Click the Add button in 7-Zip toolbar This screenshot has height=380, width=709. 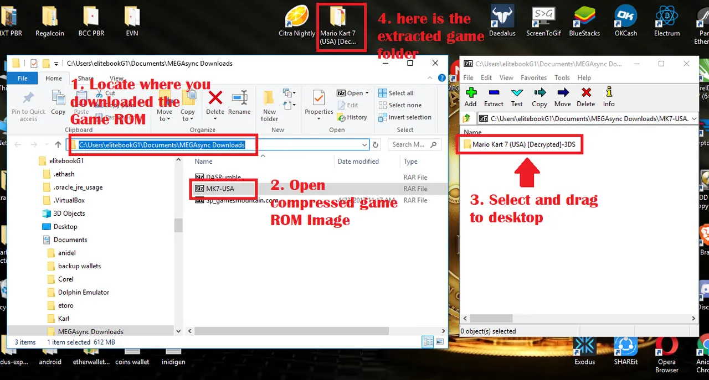point(470,97)
